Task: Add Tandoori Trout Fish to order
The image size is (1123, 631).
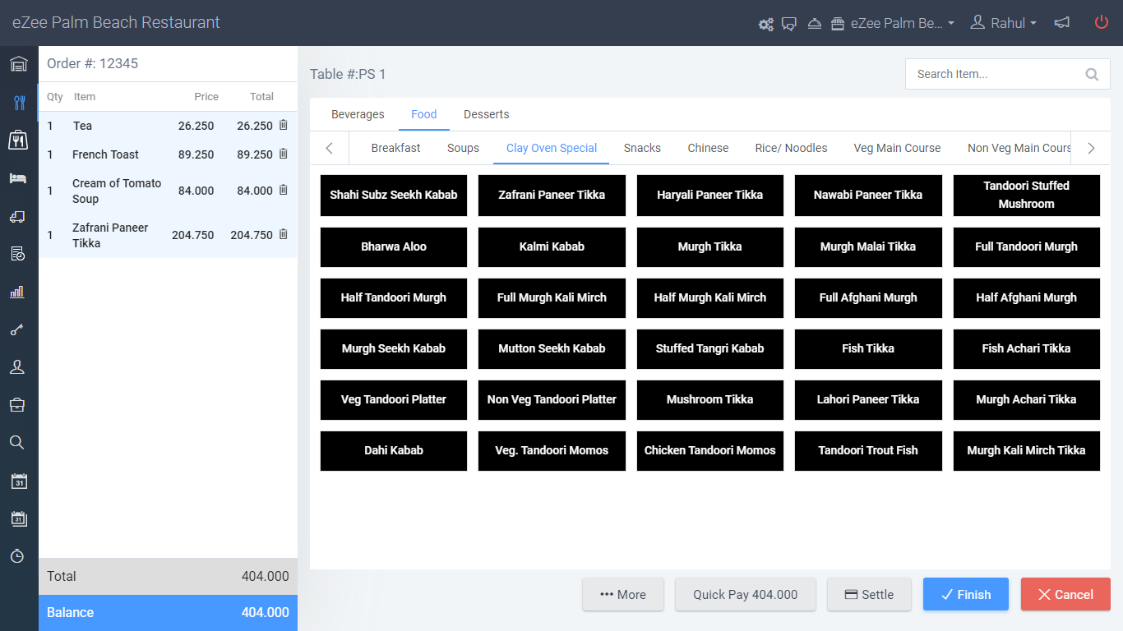Action: pyautogui.click(x=868, y=450)
